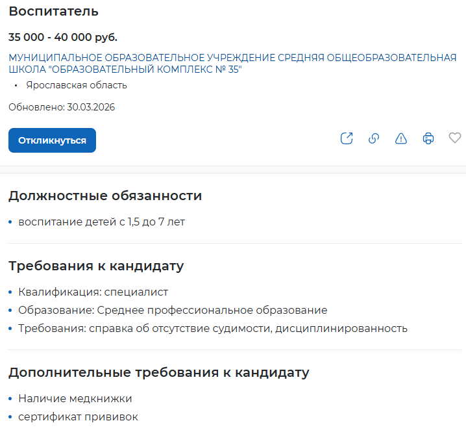466x434 pixels.
Task: Select the Наличие медкнижки item
Action: point(75,399)
